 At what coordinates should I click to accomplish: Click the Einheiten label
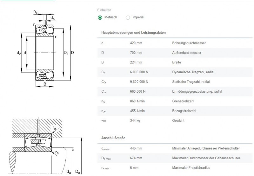[104, 10]
